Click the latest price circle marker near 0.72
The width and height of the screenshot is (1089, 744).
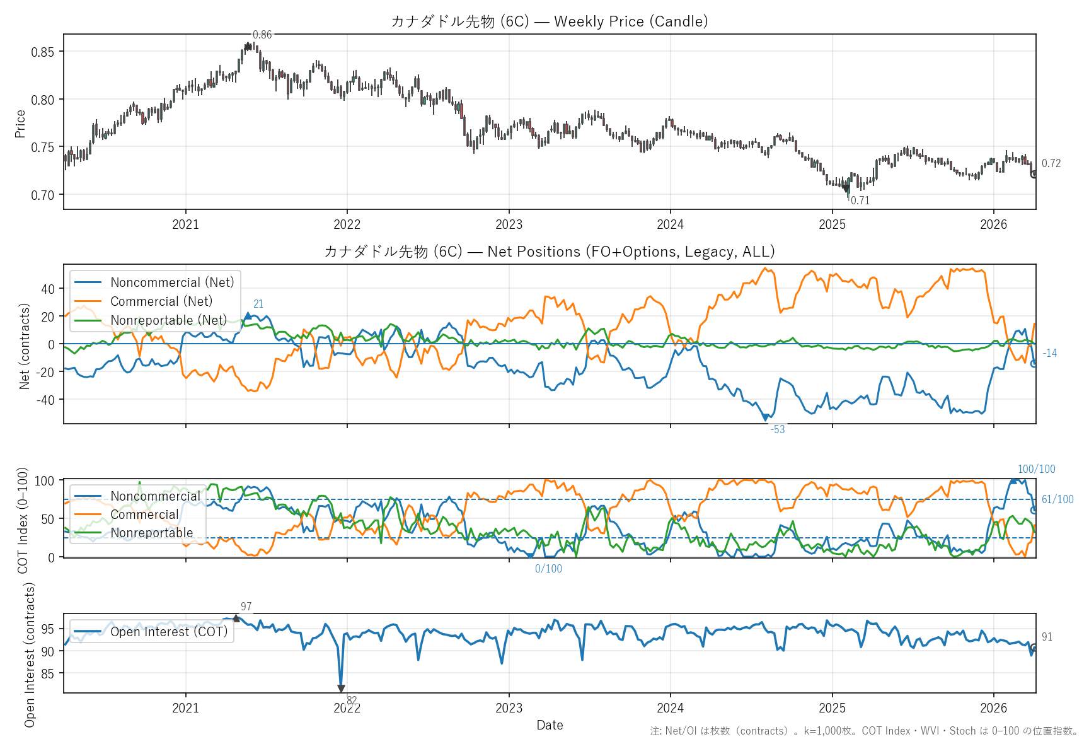pyautogui.click(x=1034, y=174)
